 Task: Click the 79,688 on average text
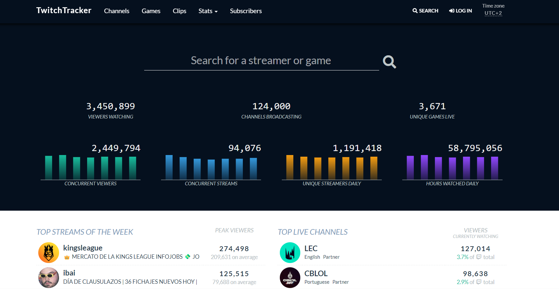click(x=234, y=282)
